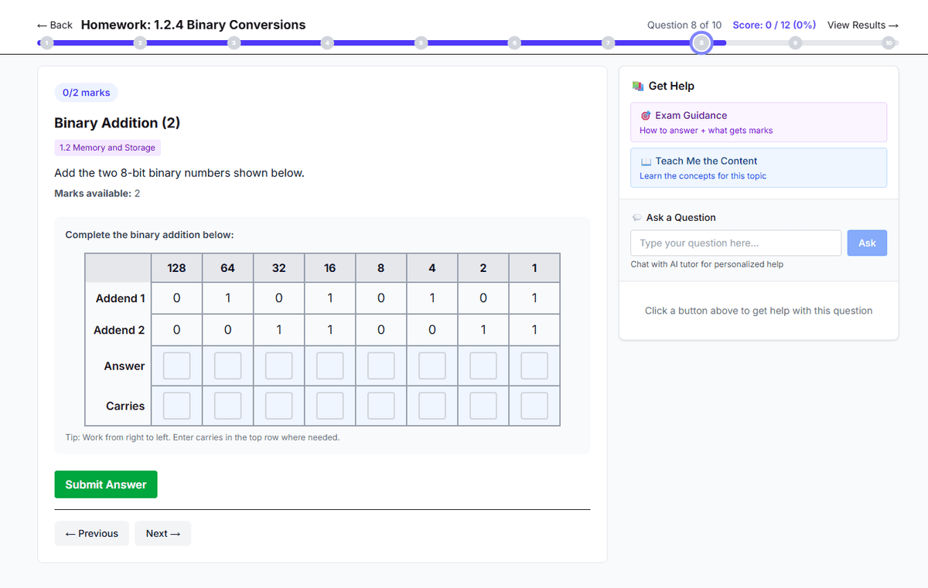Click the Carries cell under the 1 column
Screen dimensions: 928x588
(534, 405)
